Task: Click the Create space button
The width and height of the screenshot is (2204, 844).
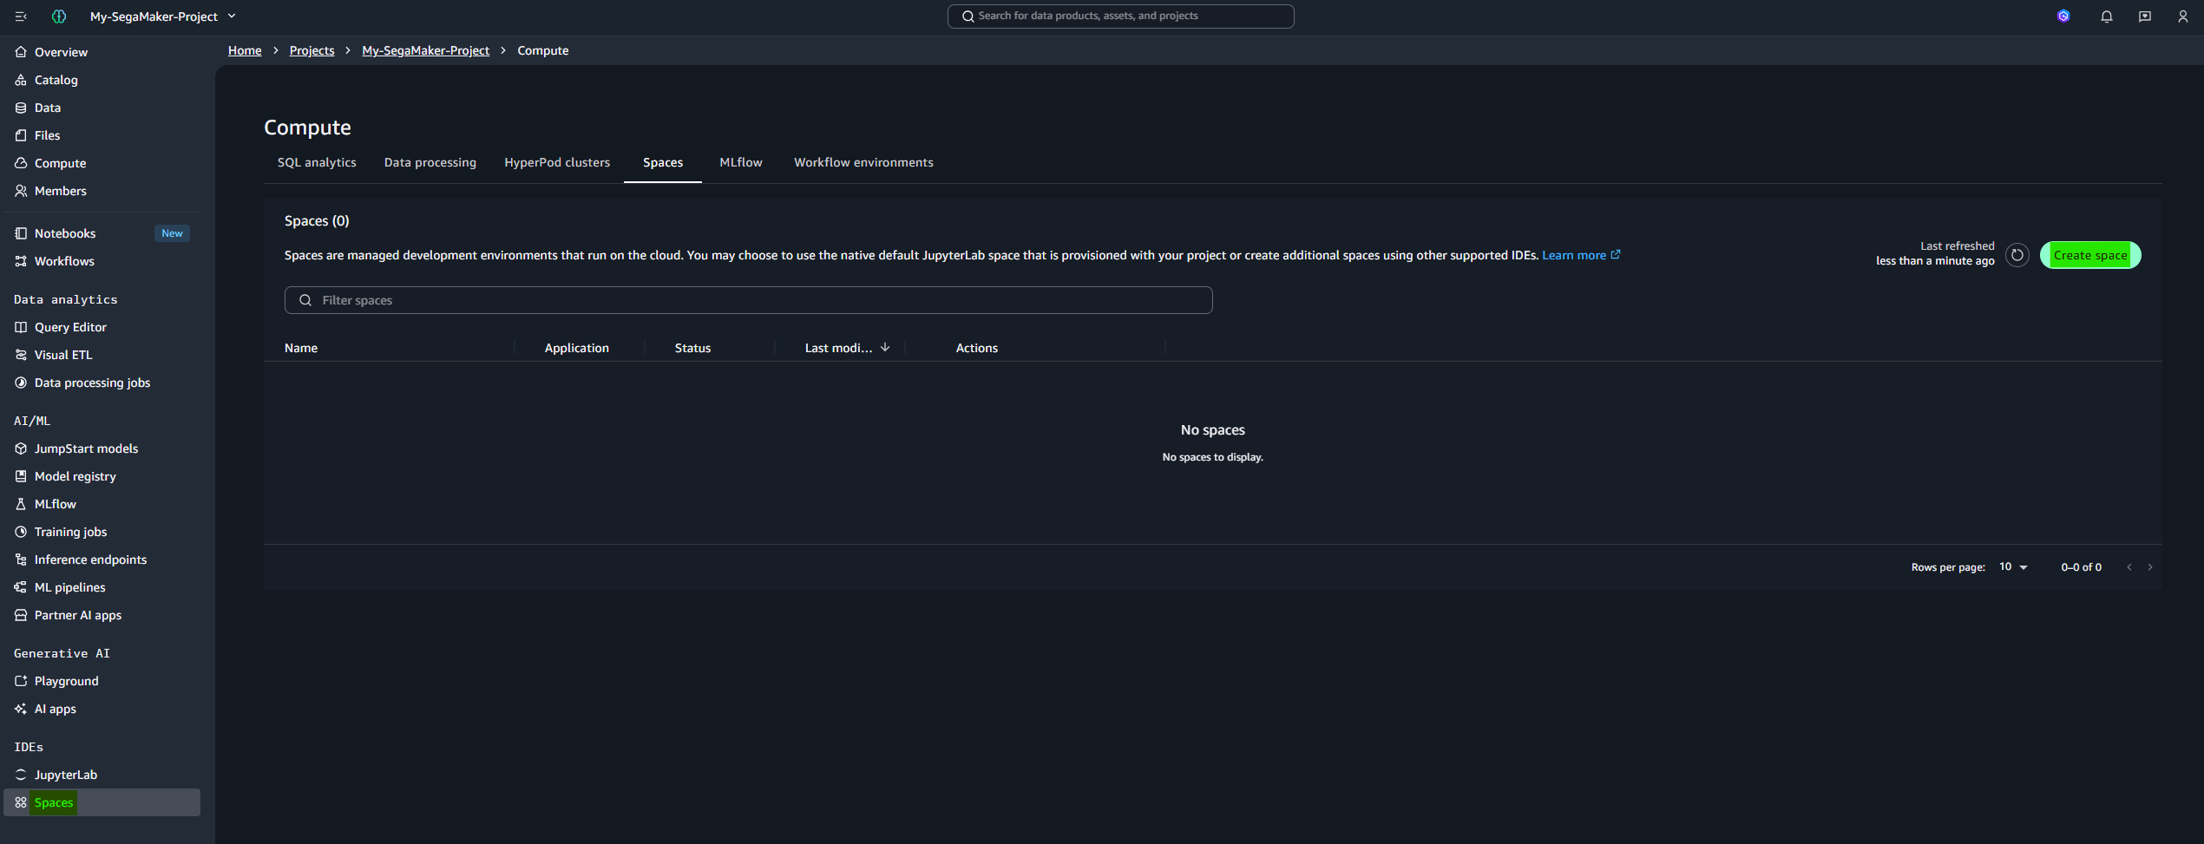Action: [x=2090, y=255]
